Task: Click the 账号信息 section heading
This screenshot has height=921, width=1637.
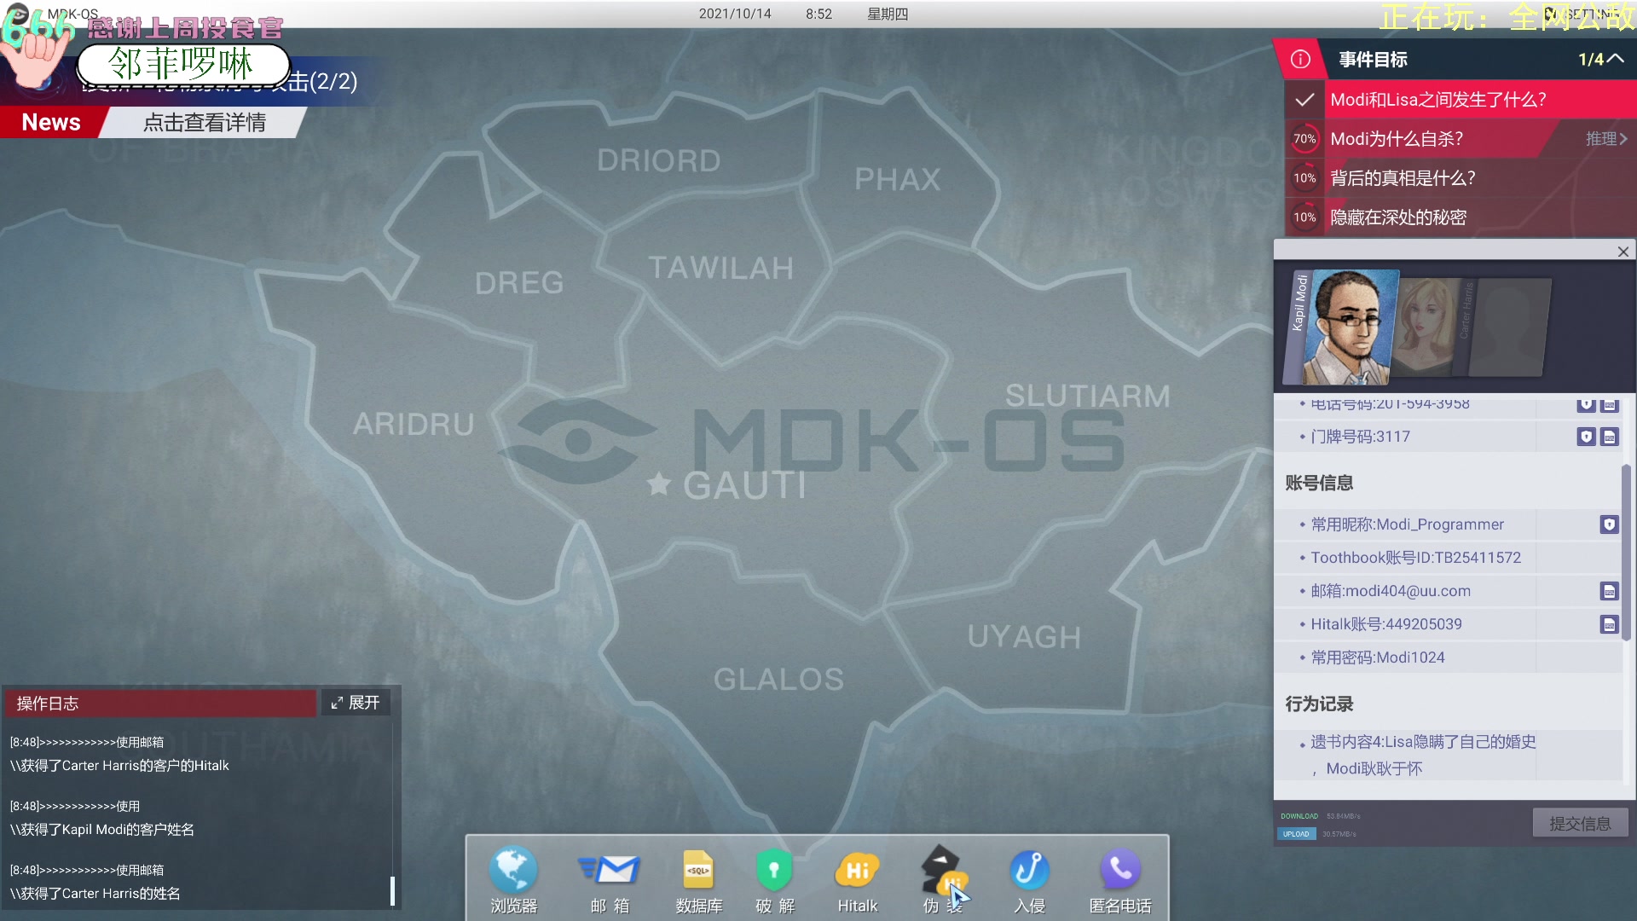Action: [x=1319, y=483]
